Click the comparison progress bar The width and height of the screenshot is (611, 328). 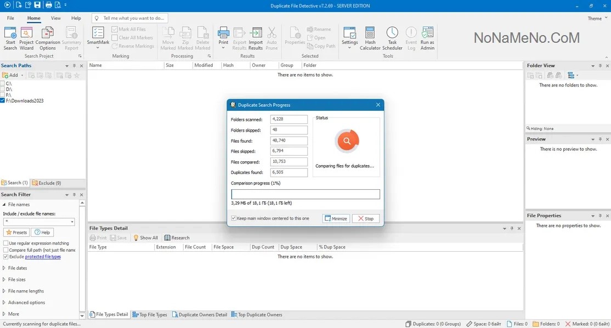305,194
